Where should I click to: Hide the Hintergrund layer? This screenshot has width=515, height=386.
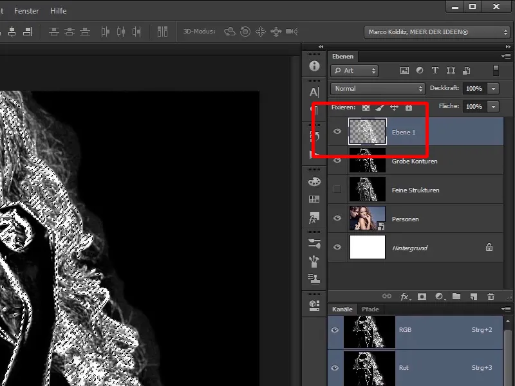[x=337, y=247]
